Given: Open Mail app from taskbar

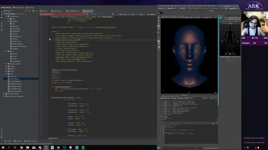Looking at the screenshot, I should 34,147.
